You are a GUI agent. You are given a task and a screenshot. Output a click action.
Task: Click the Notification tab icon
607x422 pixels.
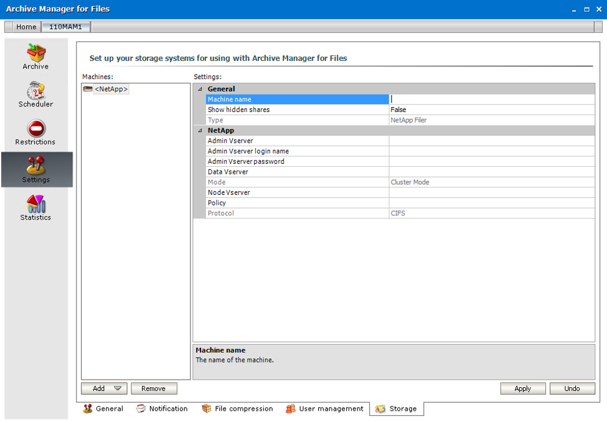[x=139, y=409]
